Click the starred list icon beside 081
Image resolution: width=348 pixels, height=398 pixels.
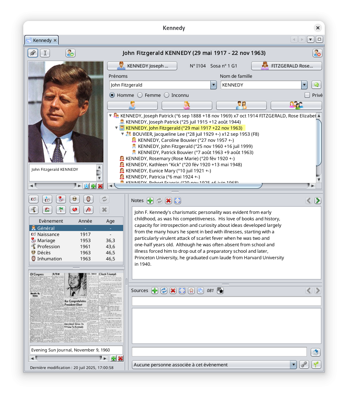coord(220,290)
